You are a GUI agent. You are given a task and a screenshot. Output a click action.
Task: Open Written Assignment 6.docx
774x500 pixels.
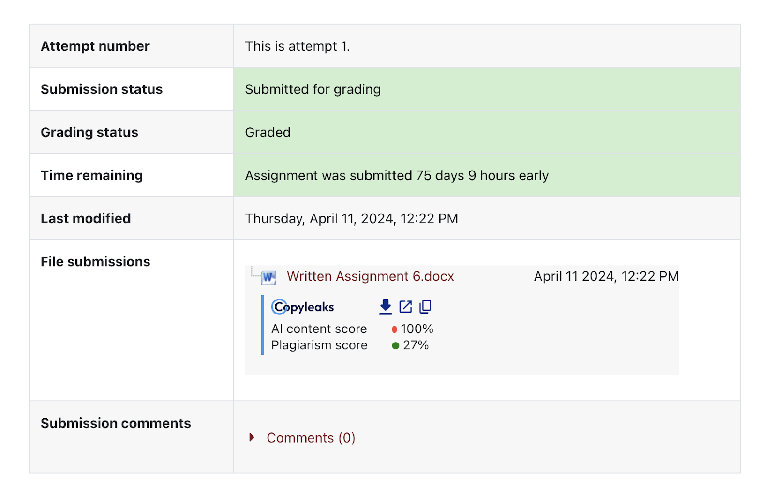tap(371, 276)
